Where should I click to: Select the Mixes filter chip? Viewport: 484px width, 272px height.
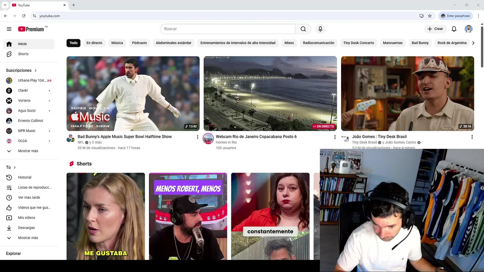tap(289, 43)
